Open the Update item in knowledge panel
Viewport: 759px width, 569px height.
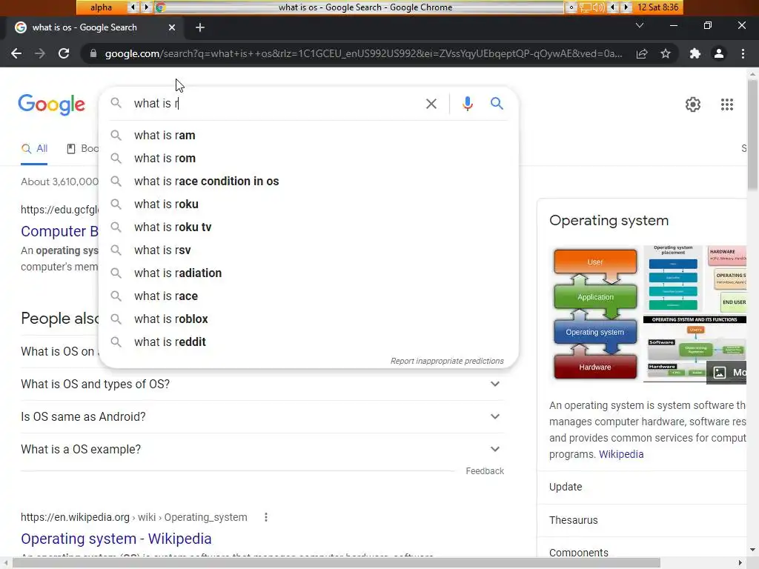pos(641,487)
